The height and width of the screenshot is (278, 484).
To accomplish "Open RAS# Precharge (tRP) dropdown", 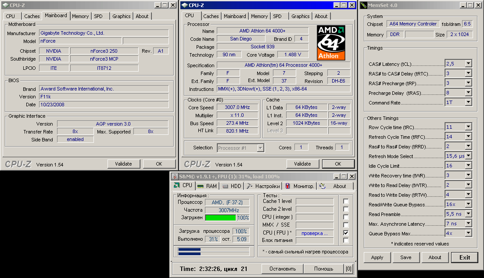I will coord(468,83).
